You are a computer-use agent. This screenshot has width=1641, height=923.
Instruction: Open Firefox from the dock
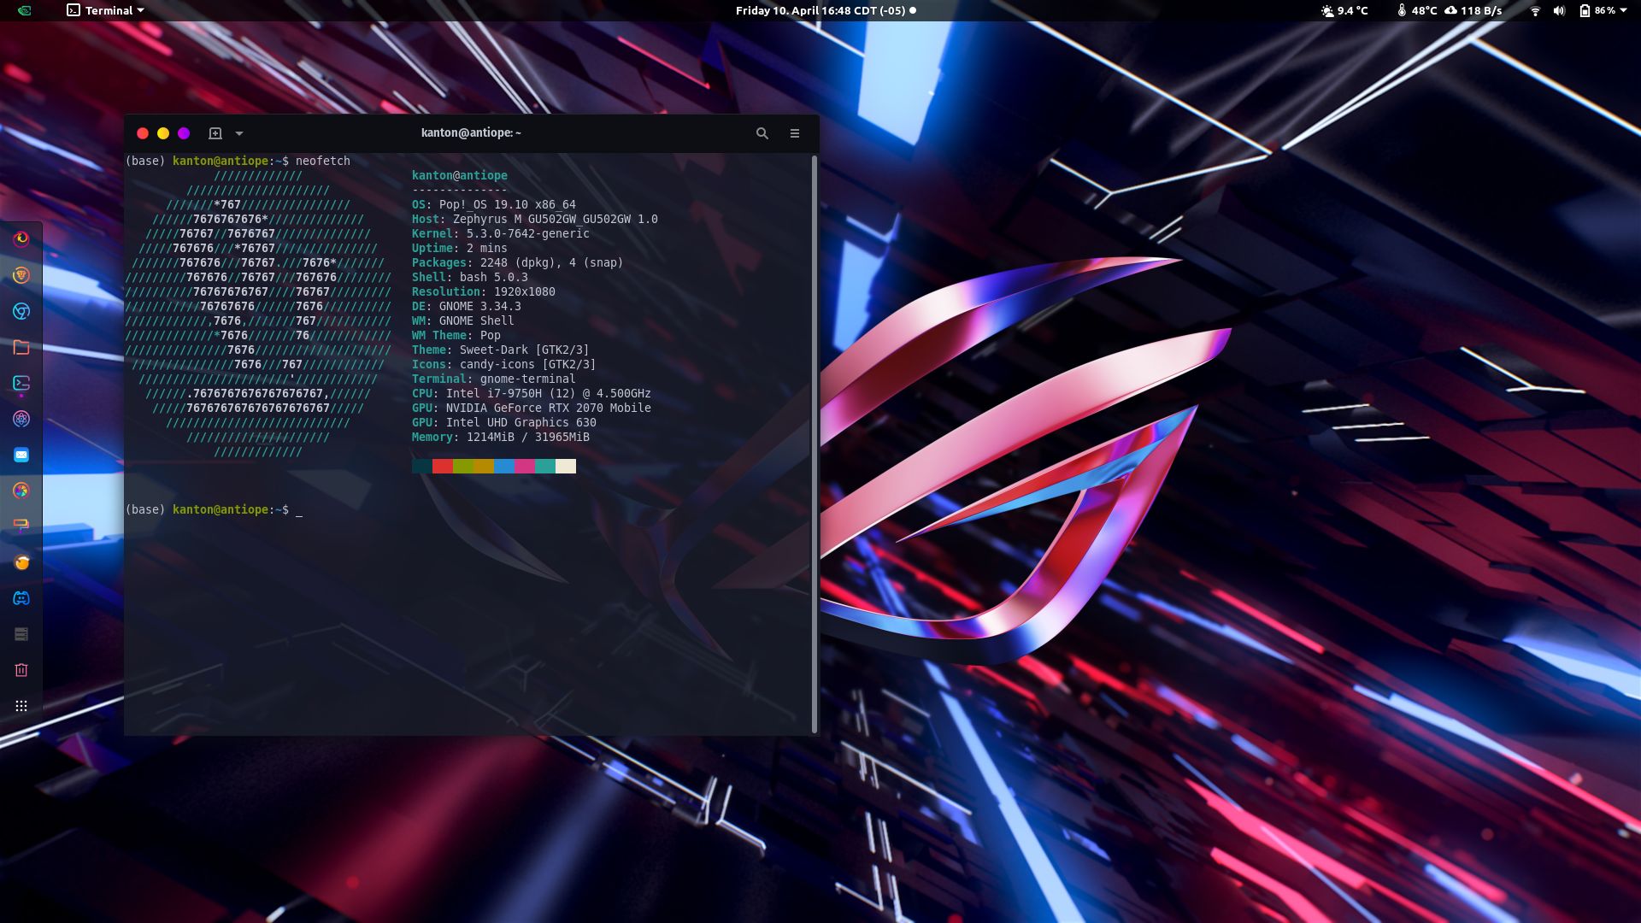(x=21, y=239)
